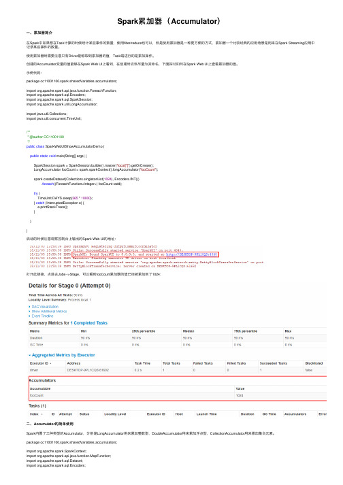Click 'import java.util.Collections;' line
Image resolution: width=343 pixels, height=485 pixels.
click(47, 114)
